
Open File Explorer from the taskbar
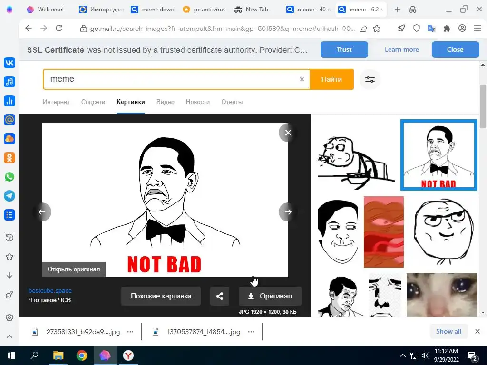(x=58, y=355)
